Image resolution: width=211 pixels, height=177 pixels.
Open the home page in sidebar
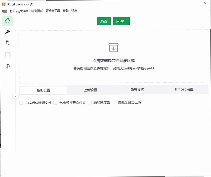7,21
